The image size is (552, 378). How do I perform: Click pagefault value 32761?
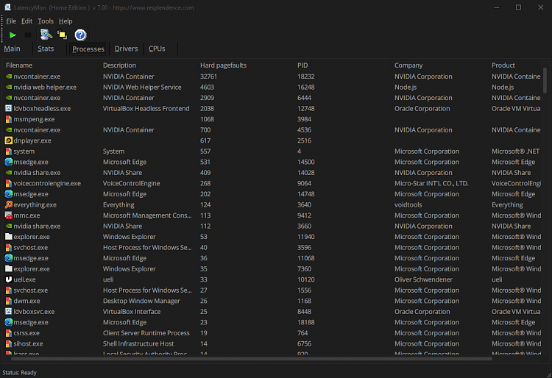point(208,76)
